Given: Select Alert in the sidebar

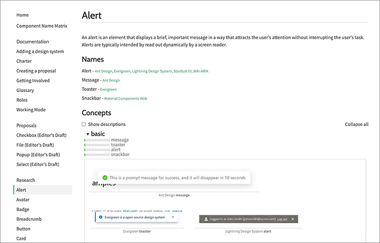Looking at the screenshot, I should tap(43, 190).
